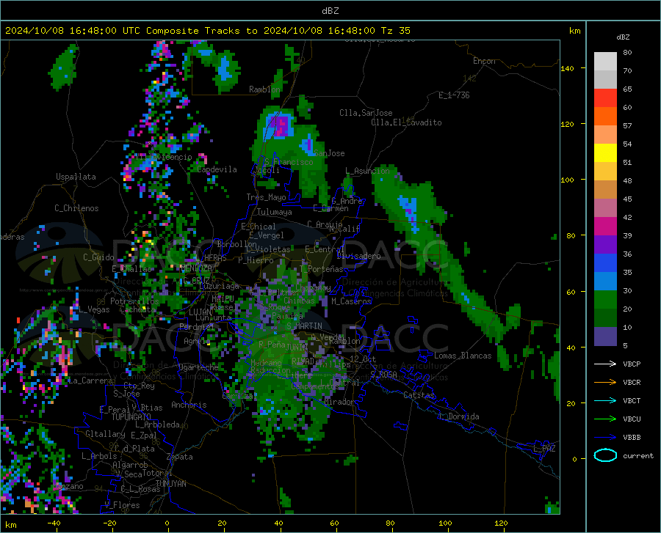Viewport: 661px width, 533px height.
Task: Click the blue VBBB arrow legend icon
Action: click(605, 438)
